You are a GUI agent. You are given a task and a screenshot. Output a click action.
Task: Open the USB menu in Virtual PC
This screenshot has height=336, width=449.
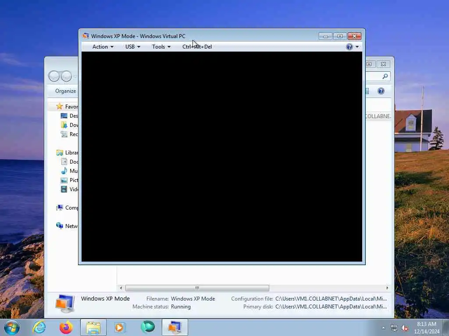tap(132, 46)
